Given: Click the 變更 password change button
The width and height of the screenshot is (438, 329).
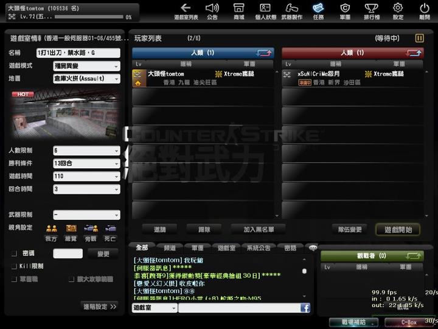Looking at the screenshot, I should tap(103, 253).
